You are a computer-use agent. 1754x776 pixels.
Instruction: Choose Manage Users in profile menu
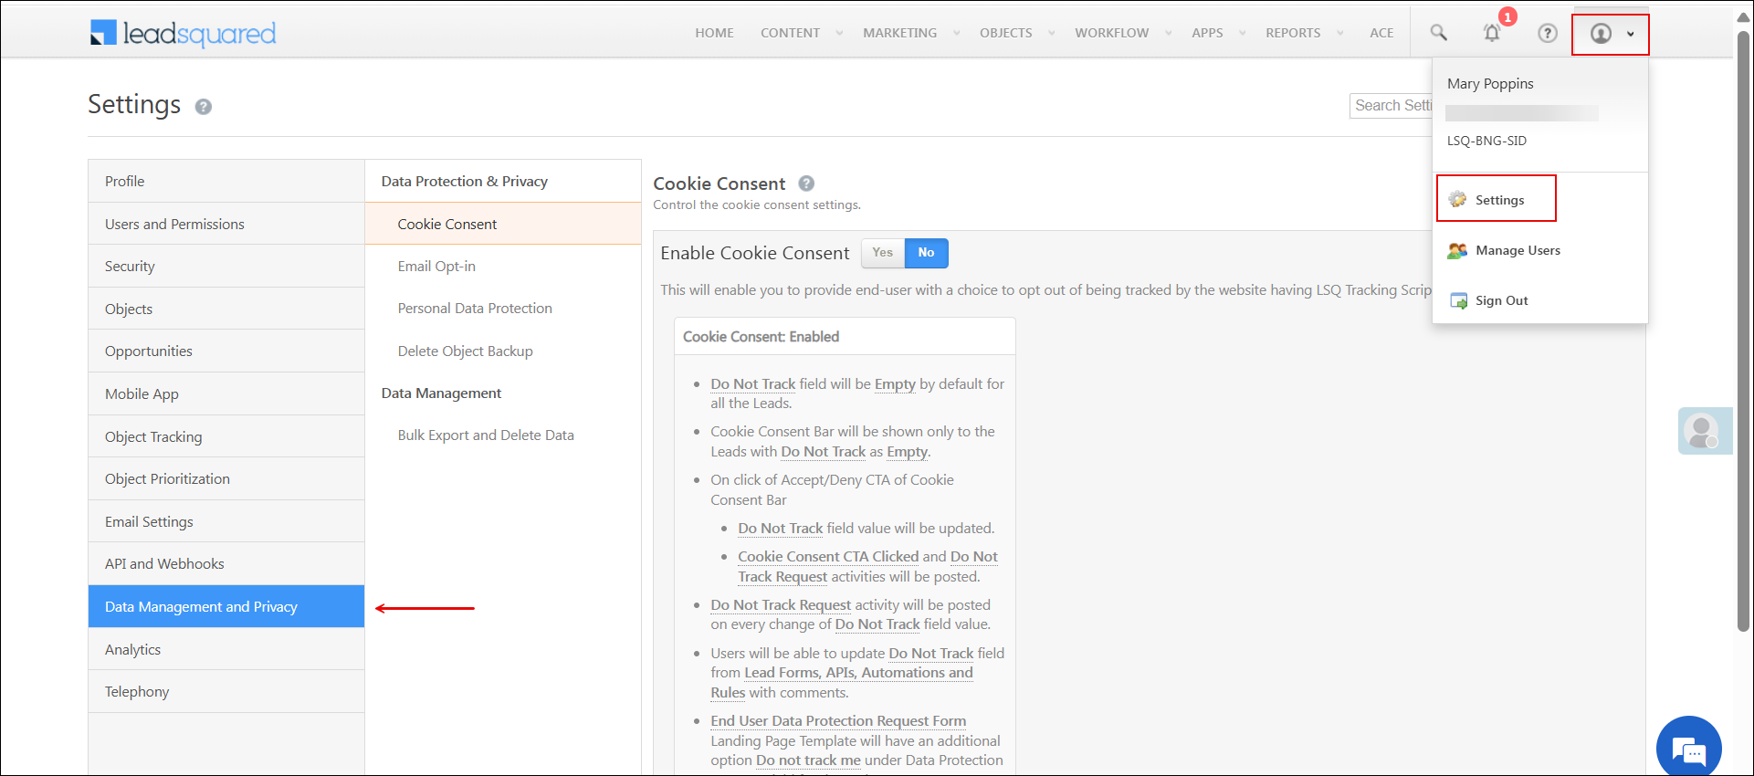click(x=1517, y=250)
